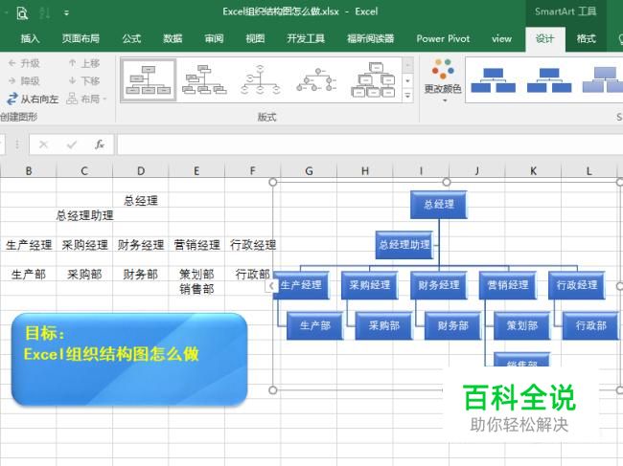Apply the second SmartArt style thumbnail
Screen dimensions: 623x466
549,80
